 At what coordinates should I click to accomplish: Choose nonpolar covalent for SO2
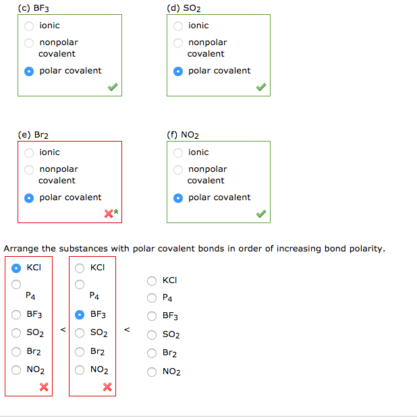click(178, 43)
